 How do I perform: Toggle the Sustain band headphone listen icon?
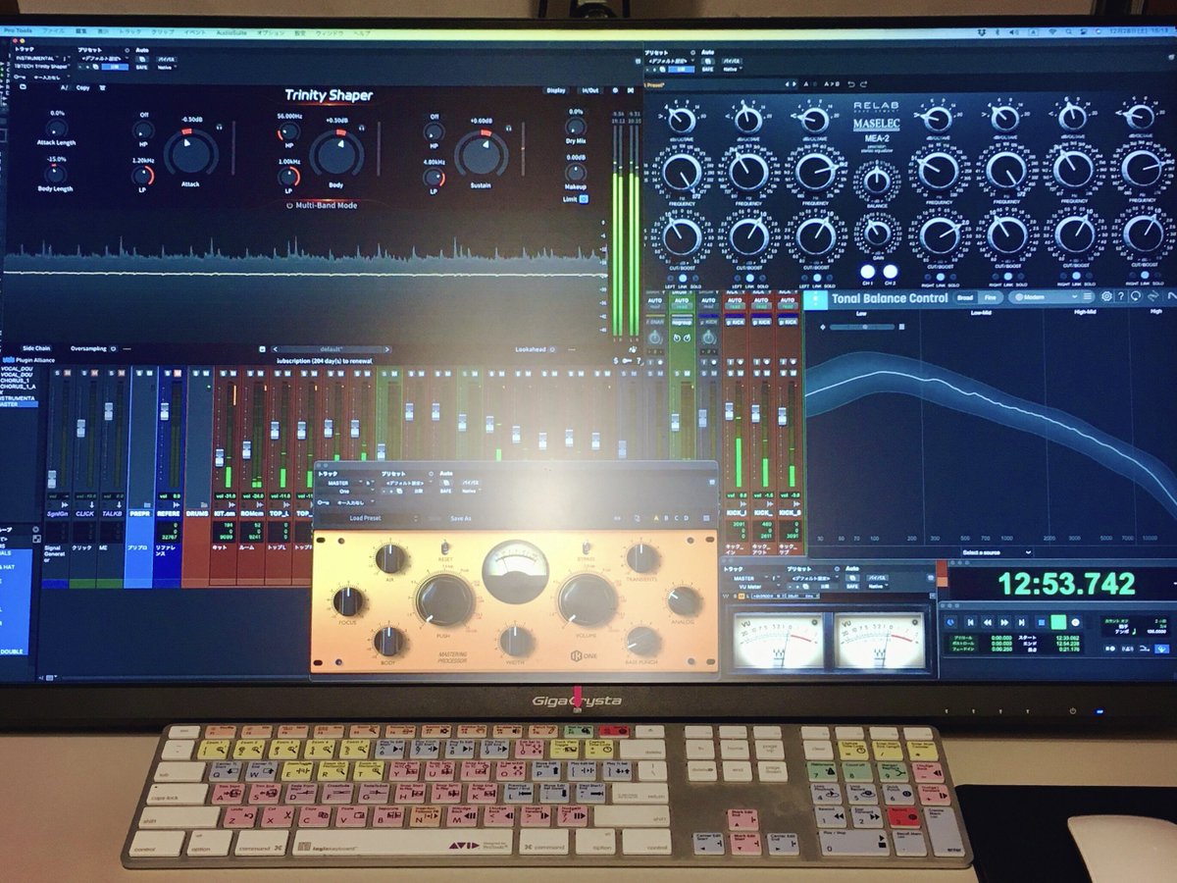(508, 127)
